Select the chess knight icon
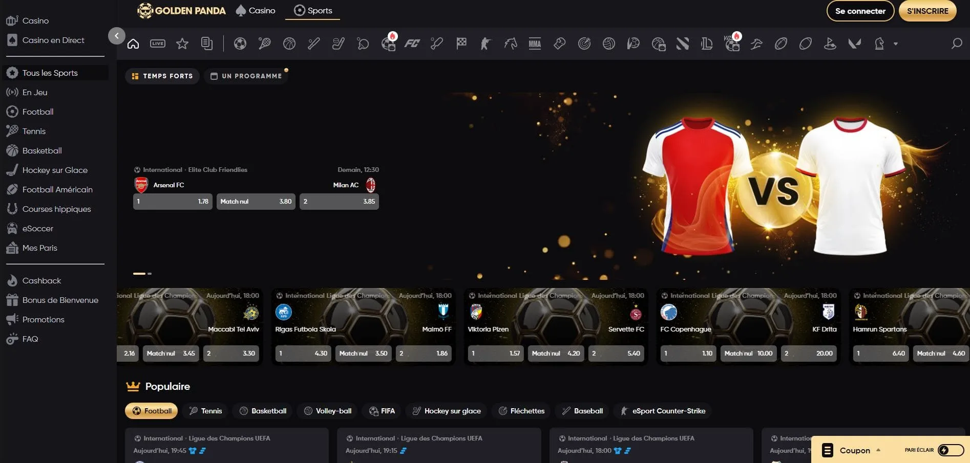The width and height of the screenshot is (970, 463). click(x=879, y=44)
